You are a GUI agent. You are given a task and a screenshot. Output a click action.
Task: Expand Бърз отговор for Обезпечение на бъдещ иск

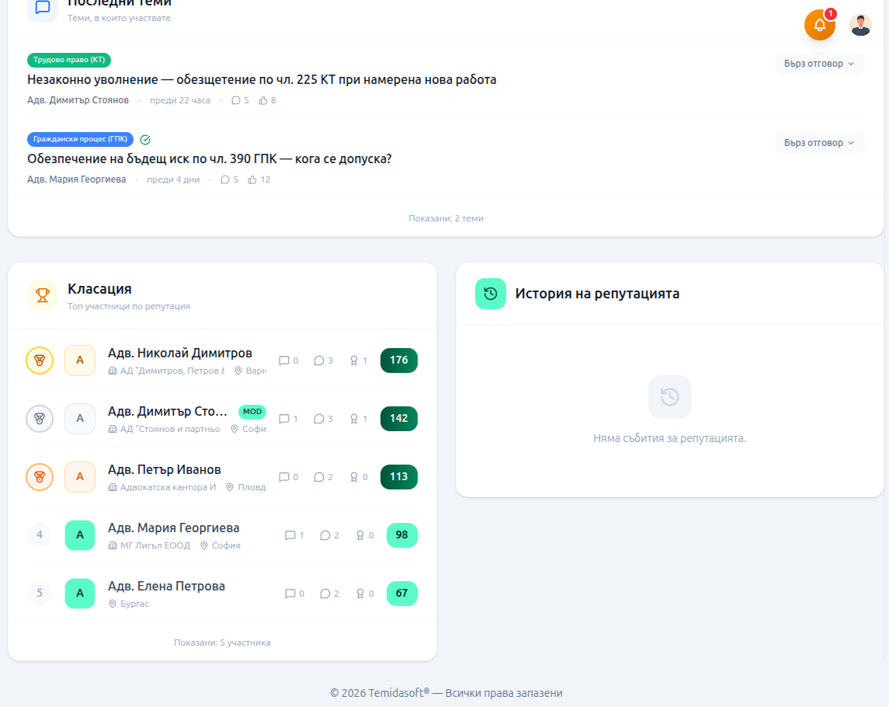[x=819, y=143]
